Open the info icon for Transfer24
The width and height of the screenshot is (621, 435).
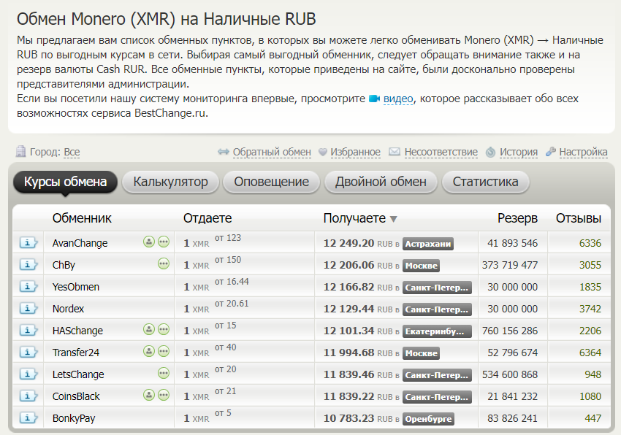click(x=28, y=353)
